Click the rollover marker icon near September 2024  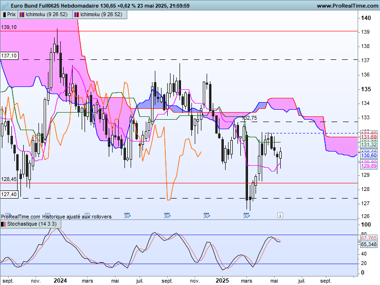click(x=167, y=215)
